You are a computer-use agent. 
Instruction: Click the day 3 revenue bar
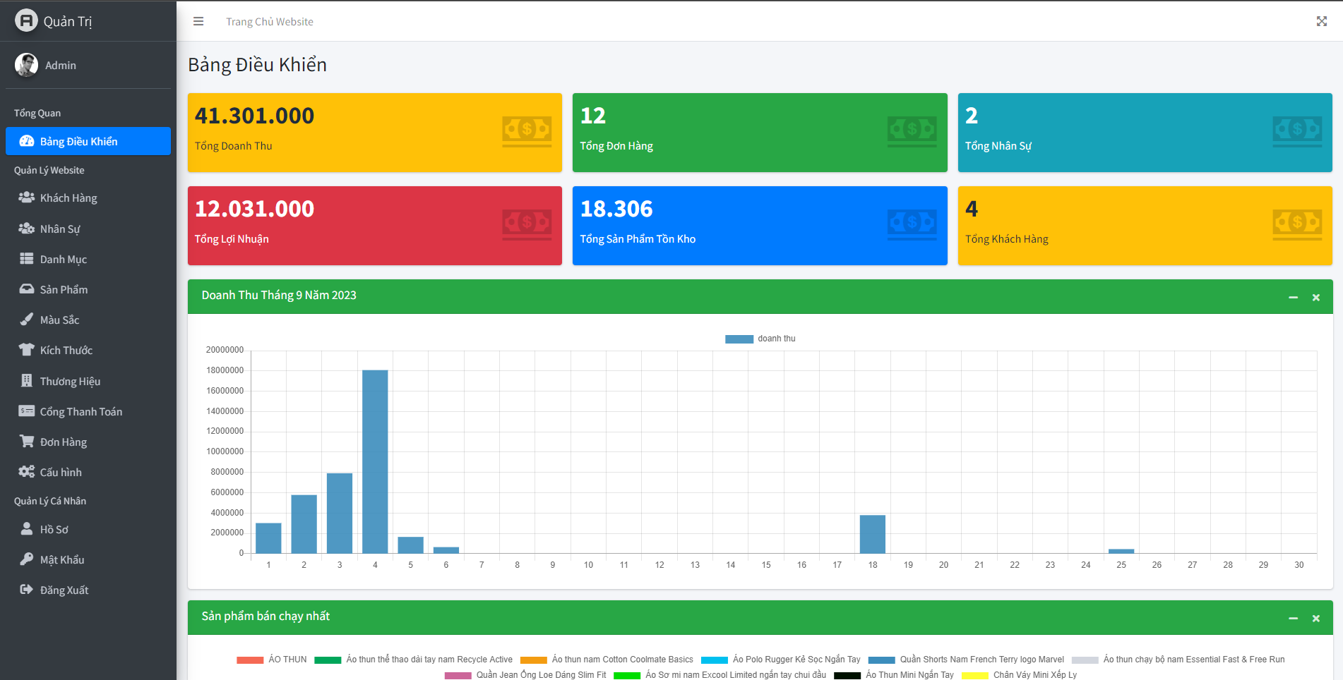pyautogui.click(x=340, y=513)
